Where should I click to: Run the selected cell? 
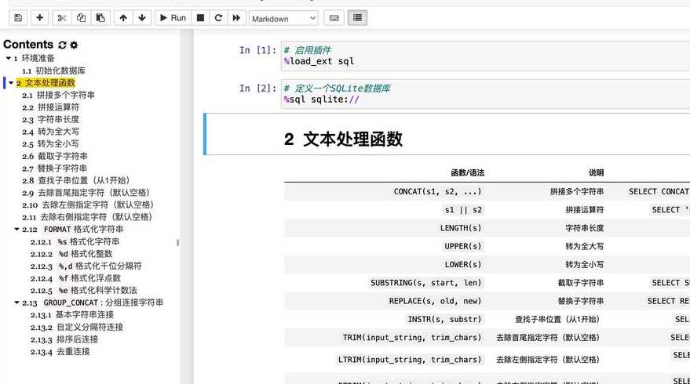pyautogui.click(x=173, y=18)
